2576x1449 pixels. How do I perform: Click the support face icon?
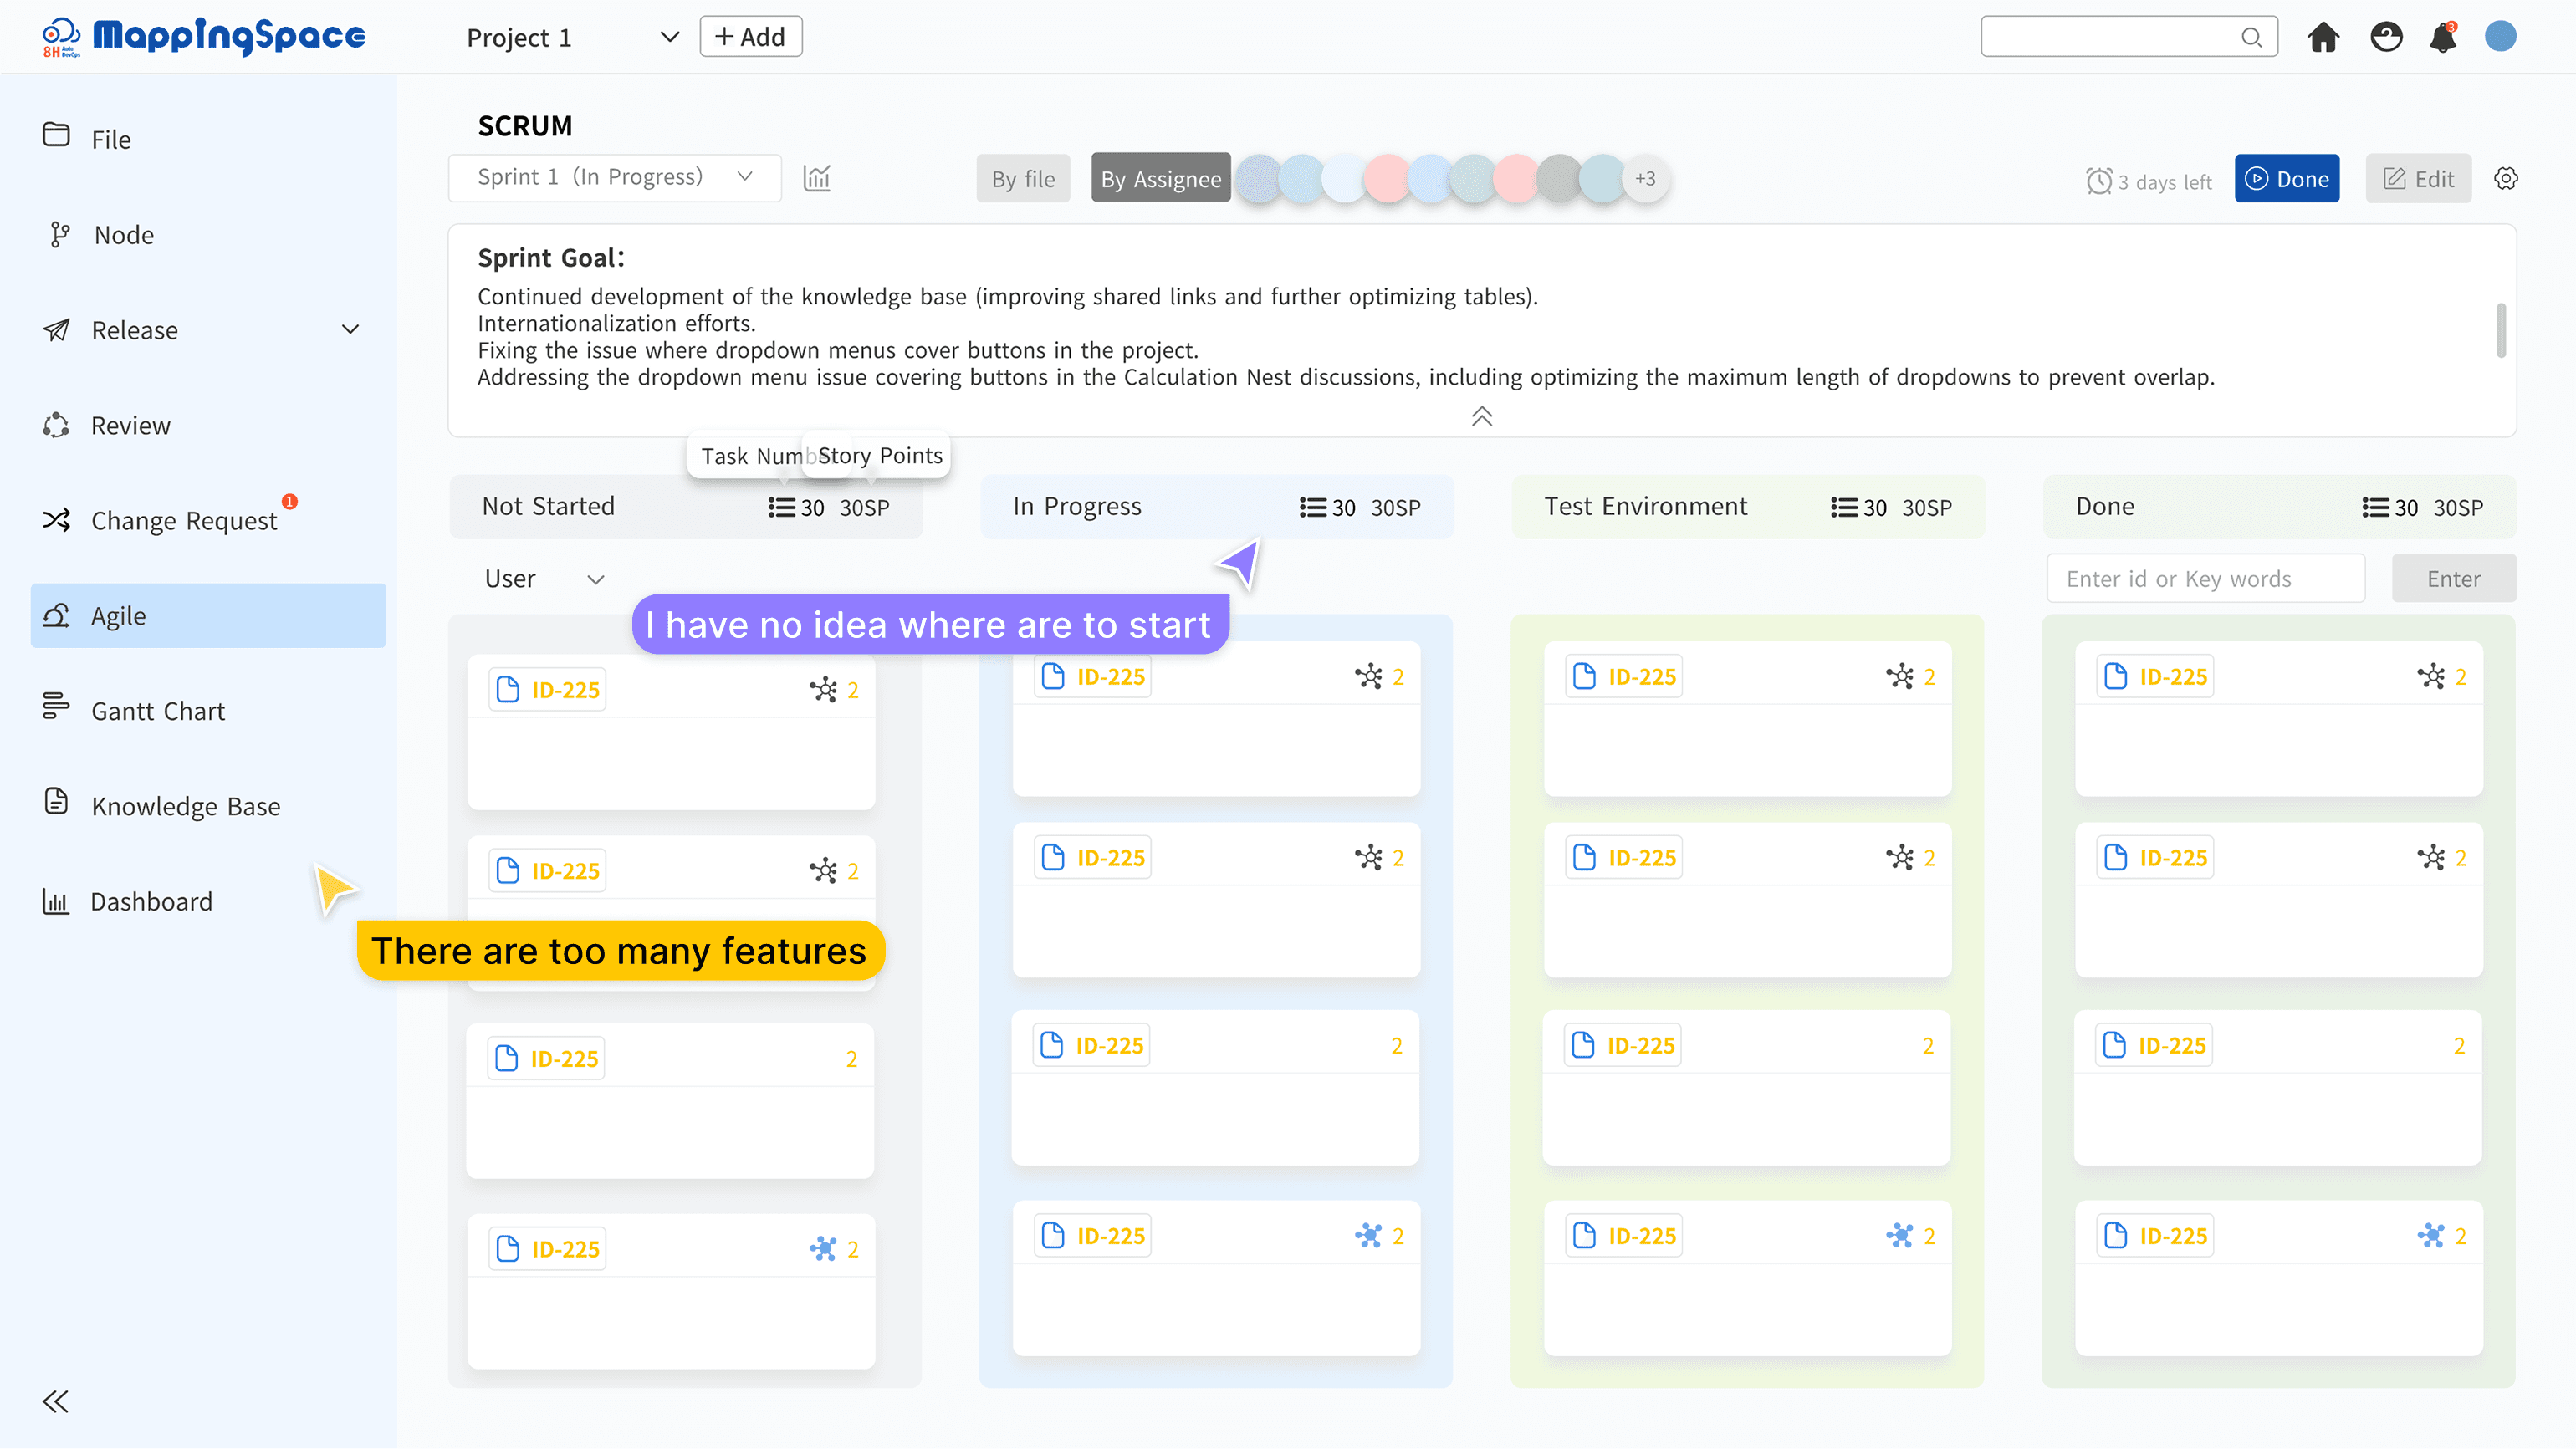(x=2386, y=37)
